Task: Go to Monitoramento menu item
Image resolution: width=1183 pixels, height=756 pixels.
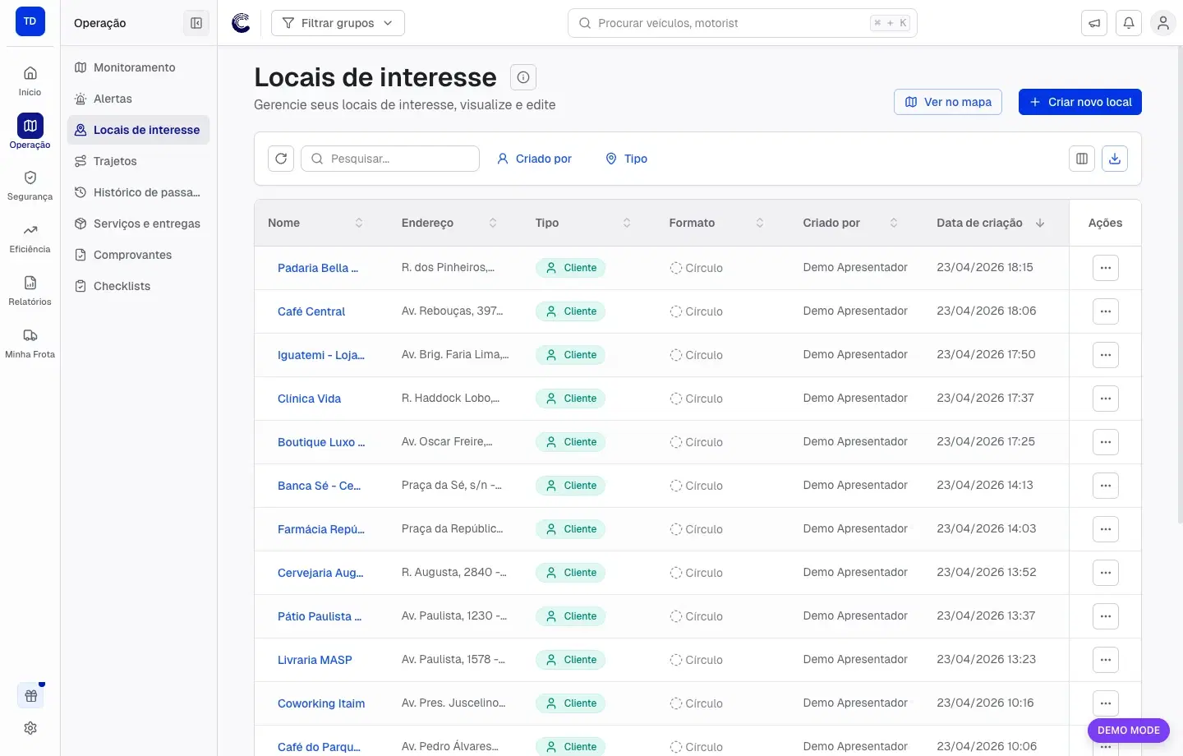Action: click(x=138, y=67)
